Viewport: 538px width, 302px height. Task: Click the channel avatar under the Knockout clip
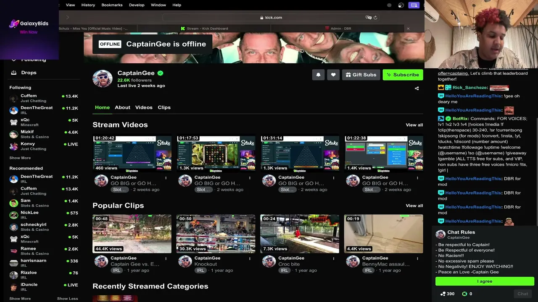click(x=185, y=261)
